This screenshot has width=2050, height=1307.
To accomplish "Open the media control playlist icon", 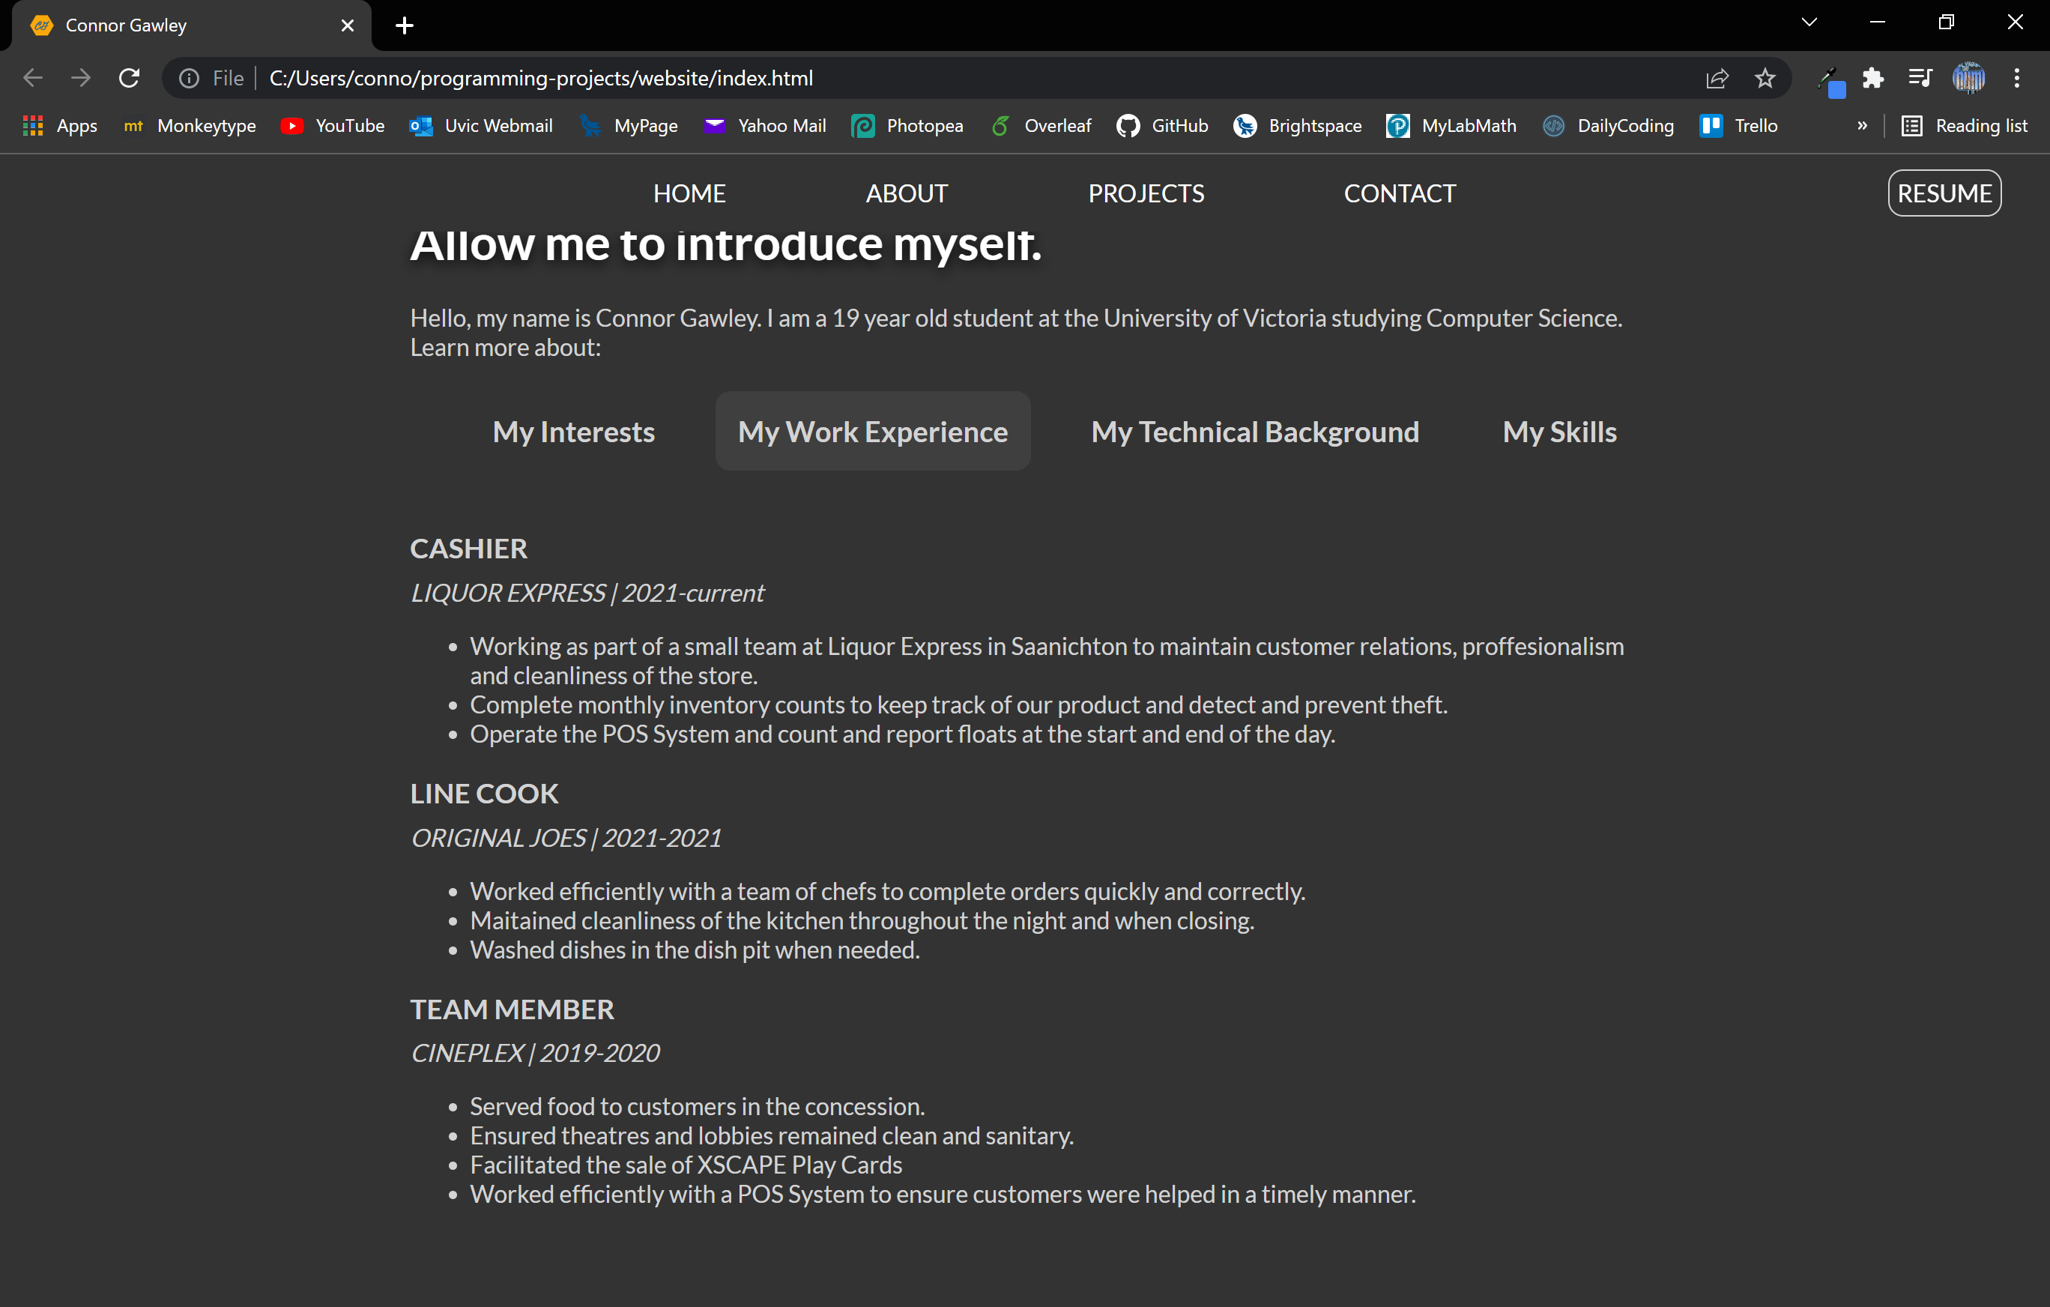I will (1920, 79).
